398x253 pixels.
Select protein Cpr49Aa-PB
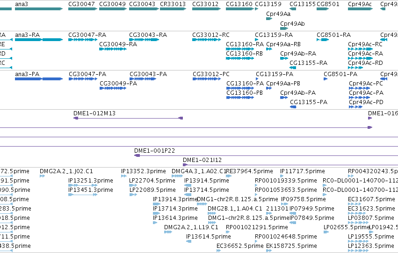269,88
